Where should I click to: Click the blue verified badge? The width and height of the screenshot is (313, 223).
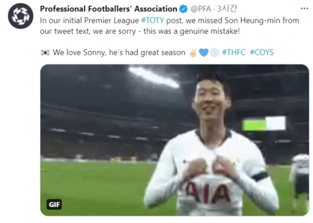click(184, 9)
